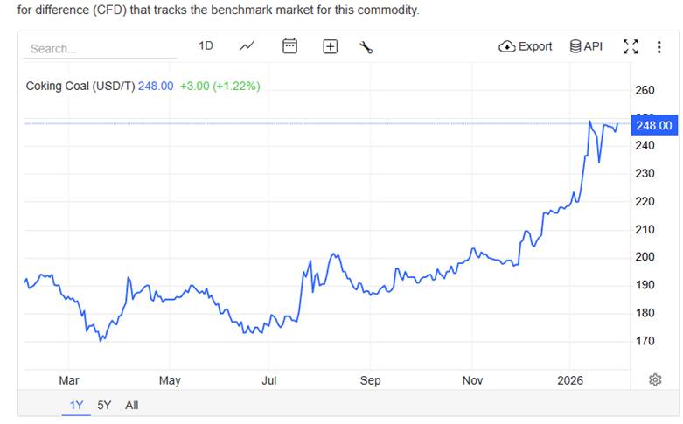The height and width of the screenshot is (424, 683).
Task: Click the plus icon to add comparison
Action: [x=330, y=47]
